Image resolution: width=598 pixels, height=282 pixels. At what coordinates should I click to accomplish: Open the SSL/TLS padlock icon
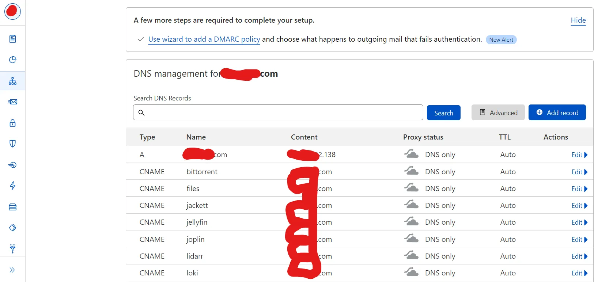click(12, 123)
